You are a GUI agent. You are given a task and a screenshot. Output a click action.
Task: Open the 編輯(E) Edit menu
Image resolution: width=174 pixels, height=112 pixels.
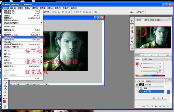(13, 8)
